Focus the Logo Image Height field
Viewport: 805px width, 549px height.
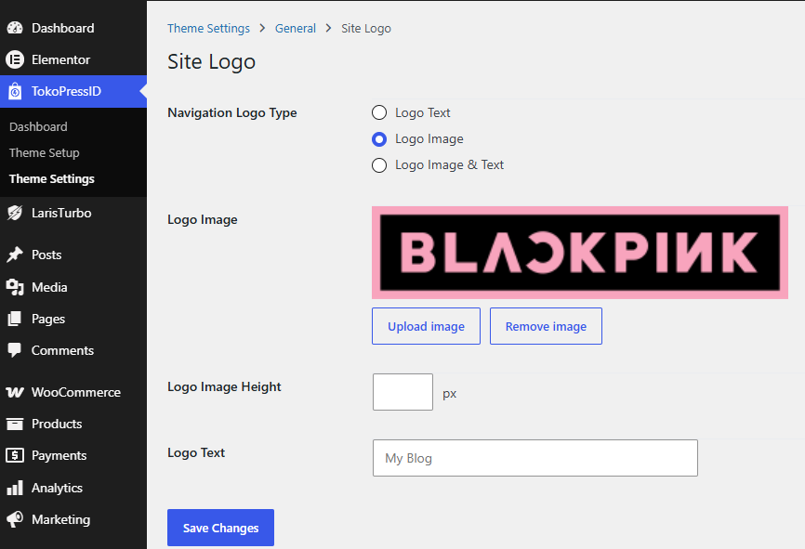tap(403, 392)
